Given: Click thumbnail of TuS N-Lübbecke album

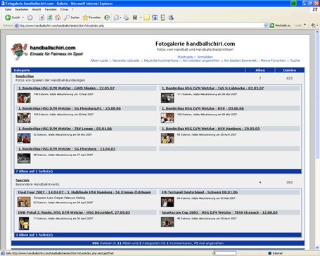Looking at the screenshot, I should [x=167, y=98].
